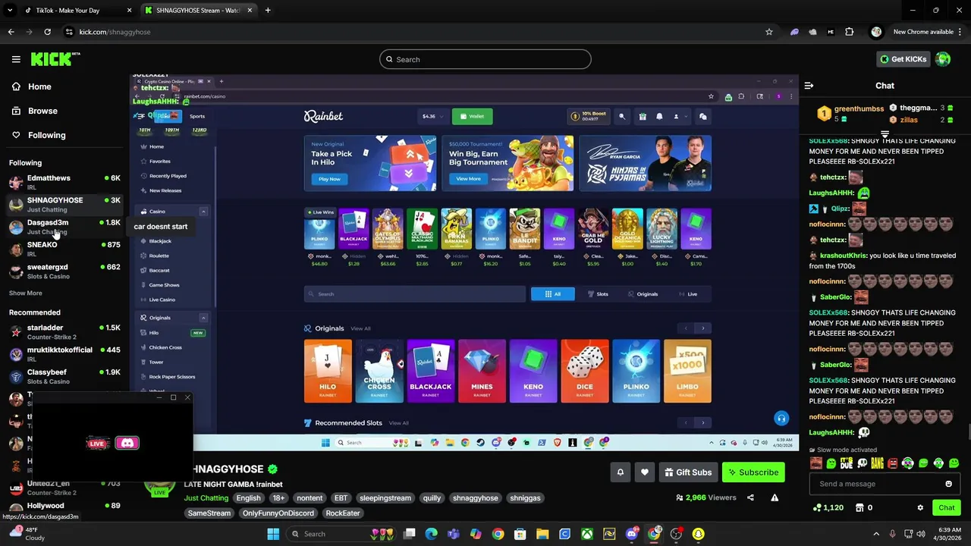Expand the pinned gifters leaderboard
Screen dimensions: 971x546
point(885,134)
